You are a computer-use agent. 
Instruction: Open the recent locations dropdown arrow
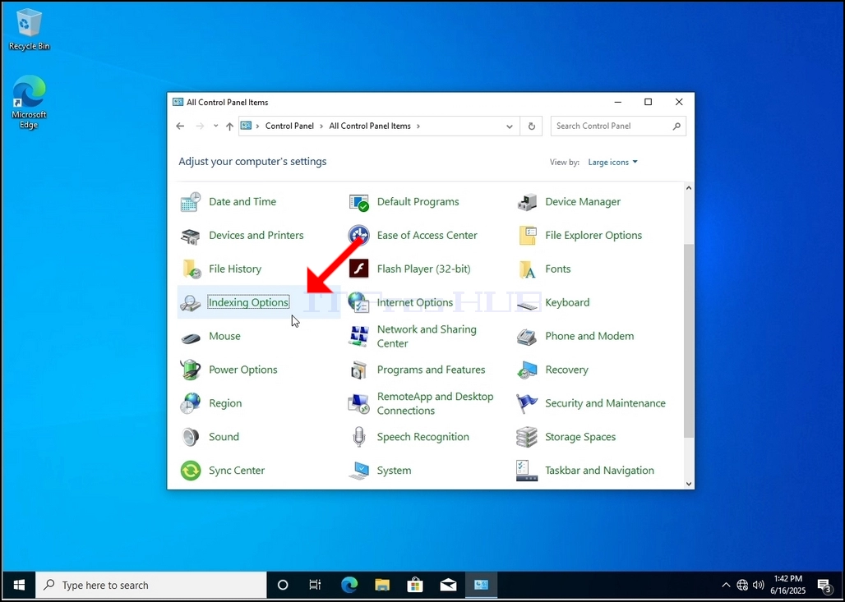pyautogui.click(x=215, y=126)
